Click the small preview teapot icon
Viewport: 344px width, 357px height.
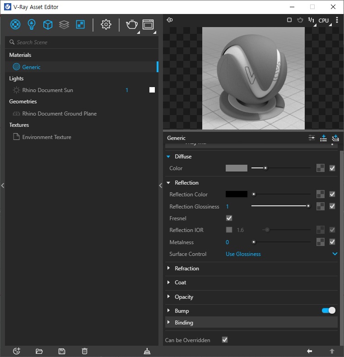pyautogui.click(x=300, y=20)
